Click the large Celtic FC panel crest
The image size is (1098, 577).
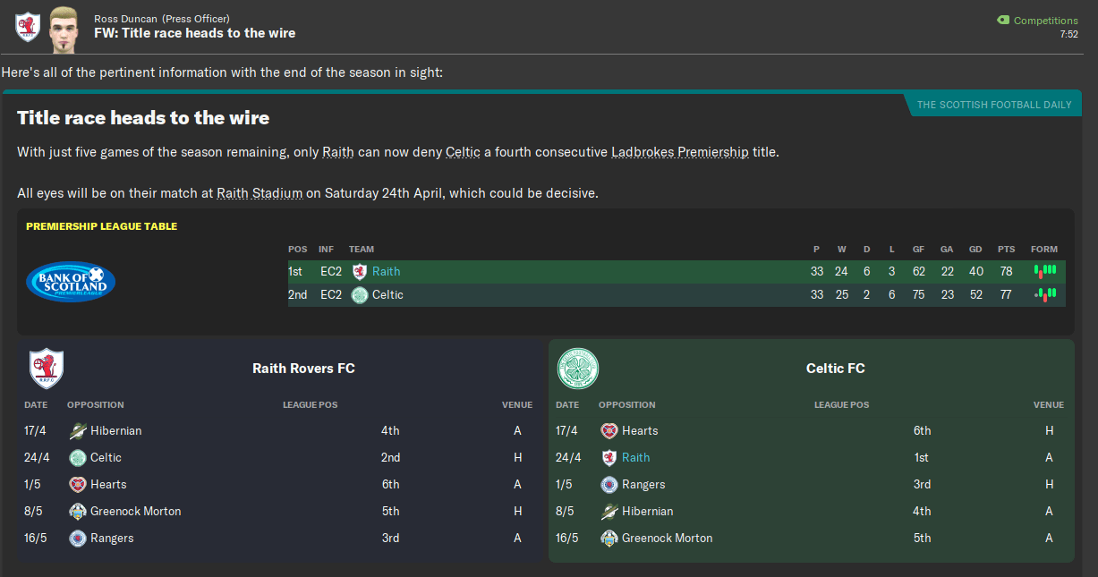click(x=578, y=369)
